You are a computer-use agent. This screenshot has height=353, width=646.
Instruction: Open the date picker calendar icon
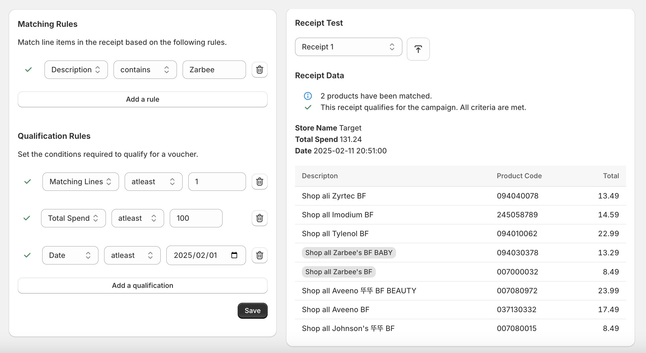point(234,255)
